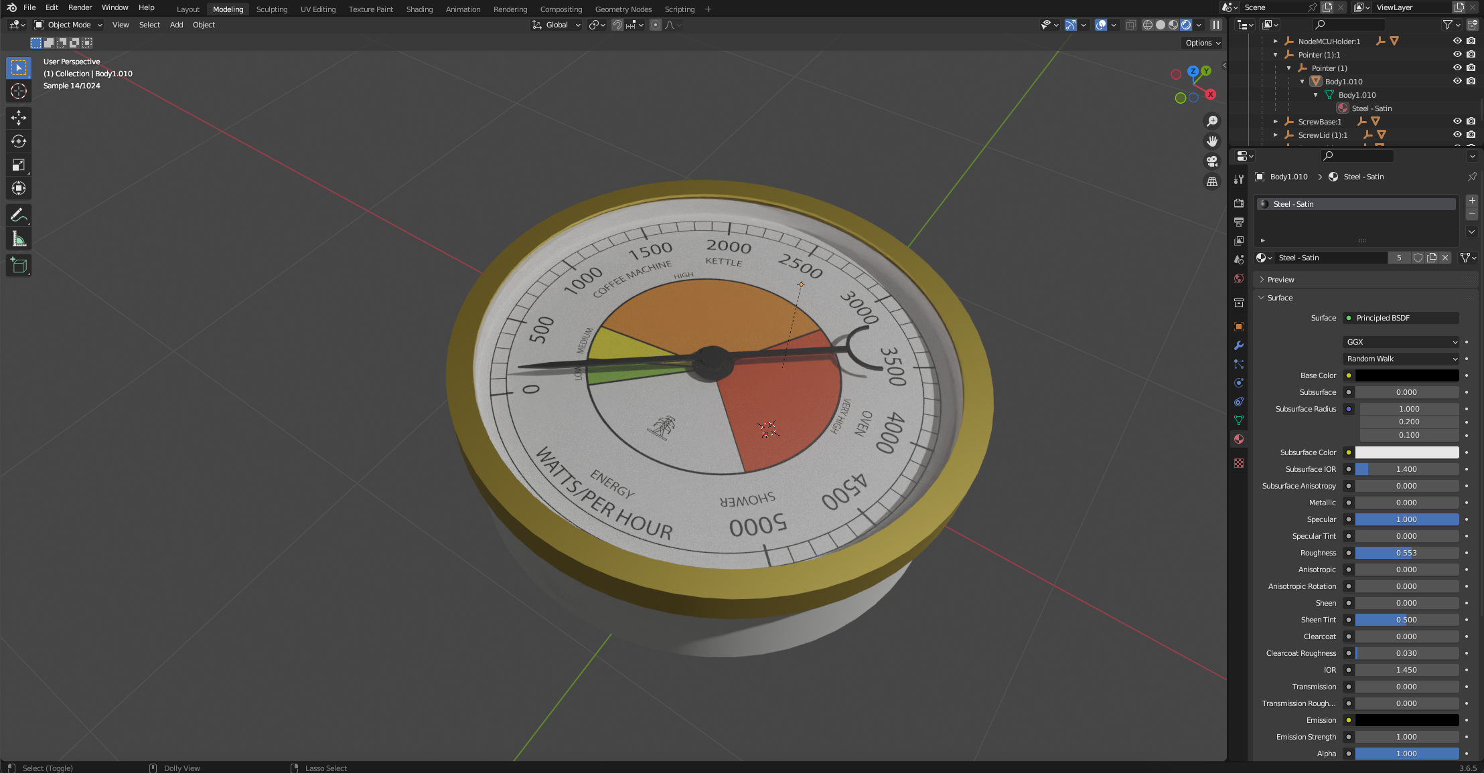Toggle eye icon for Body1.010 object
Viewport: 1484px width, 773px height.
pos(1457,81)
